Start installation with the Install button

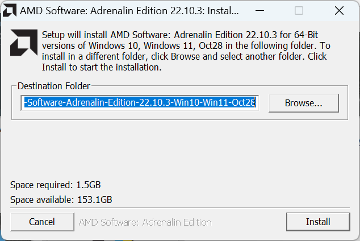coord(318,222)
